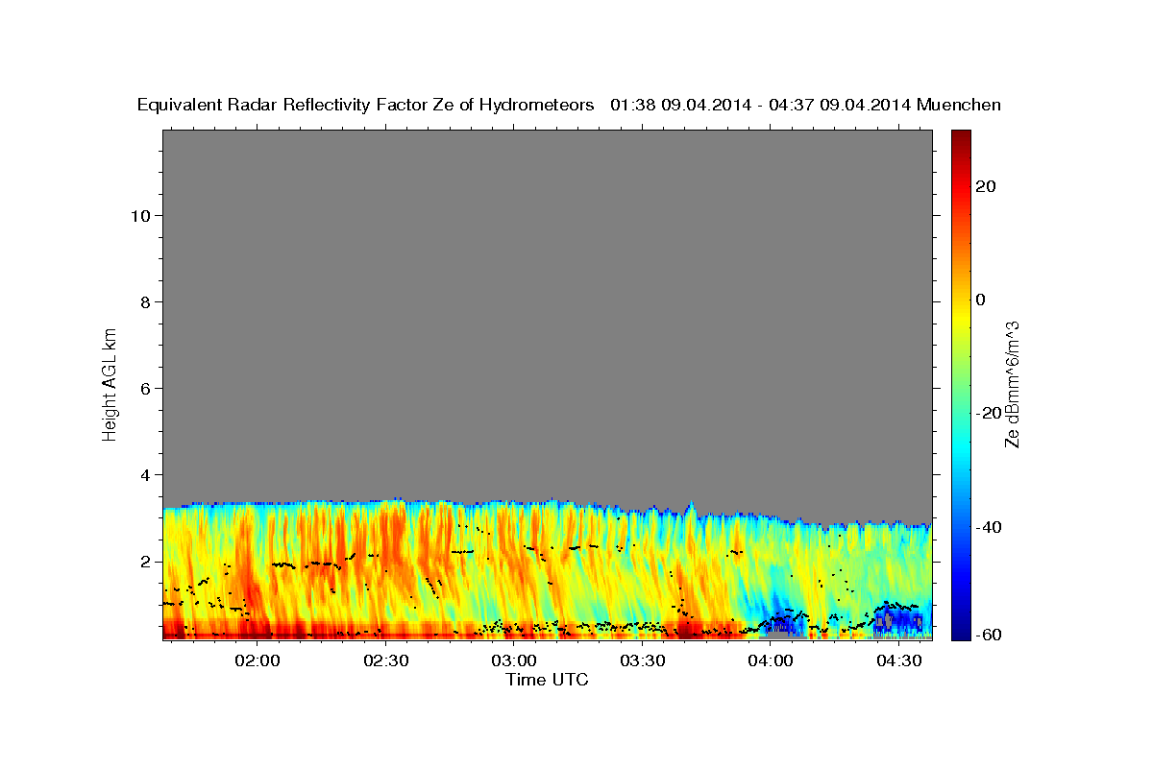
Task: Click the '03:30' time tick label
Action: tap(643, 660)
